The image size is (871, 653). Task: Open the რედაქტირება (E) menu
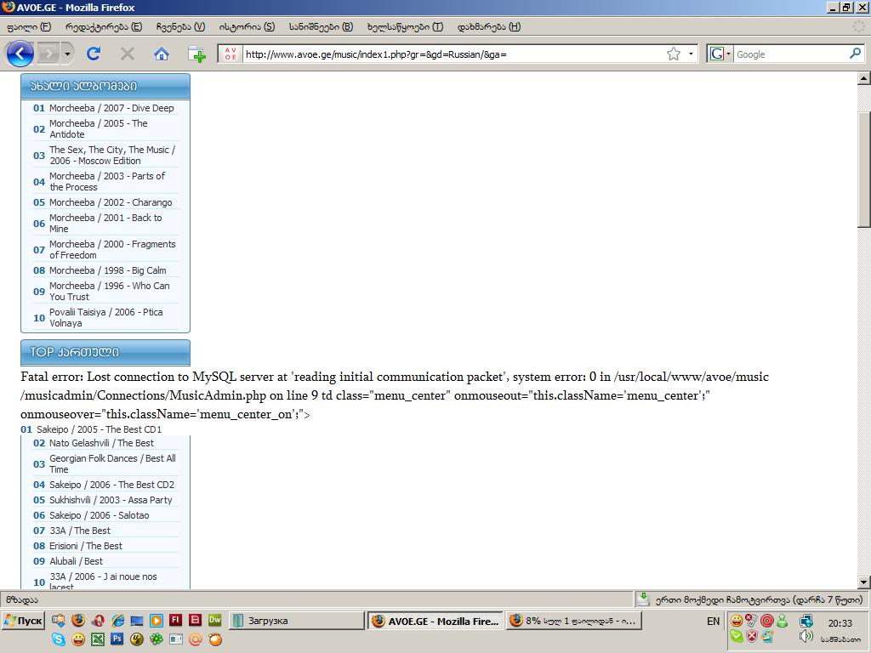pos(104,26)
